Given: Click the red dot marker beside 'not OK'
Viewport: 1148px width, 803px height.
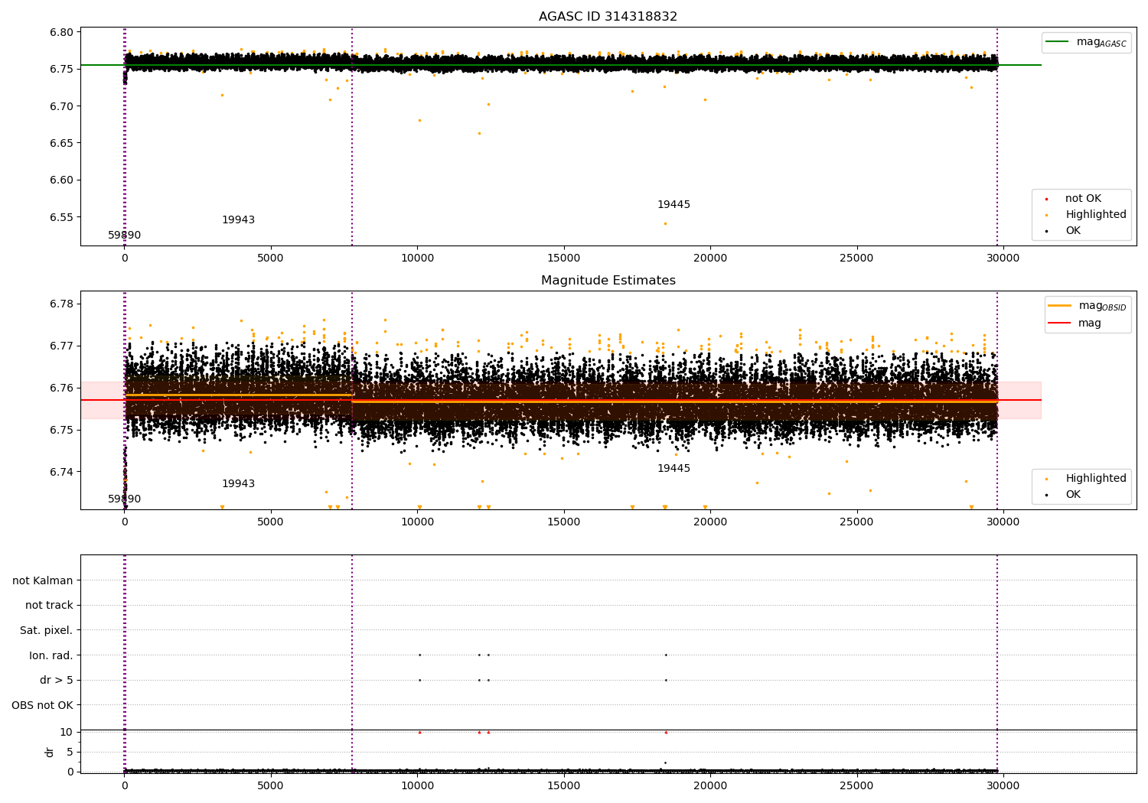Looking at the screenshot, I should 1046,199.
